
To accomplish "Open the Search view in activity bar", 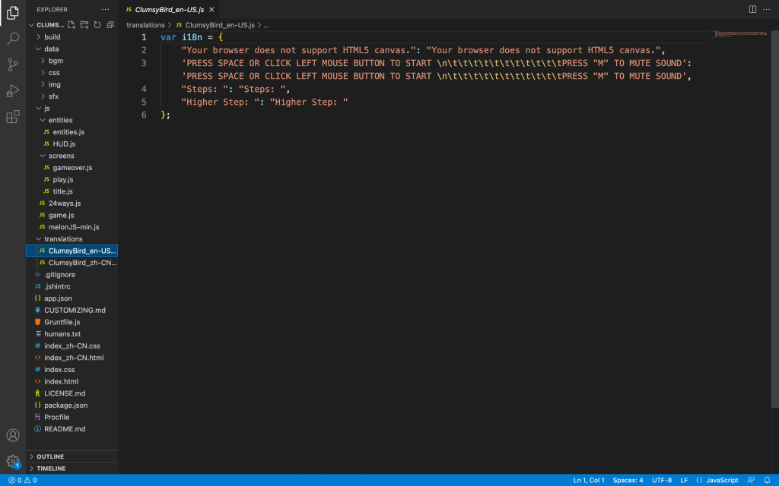I will pyautogui.click(x=13, y=38).
